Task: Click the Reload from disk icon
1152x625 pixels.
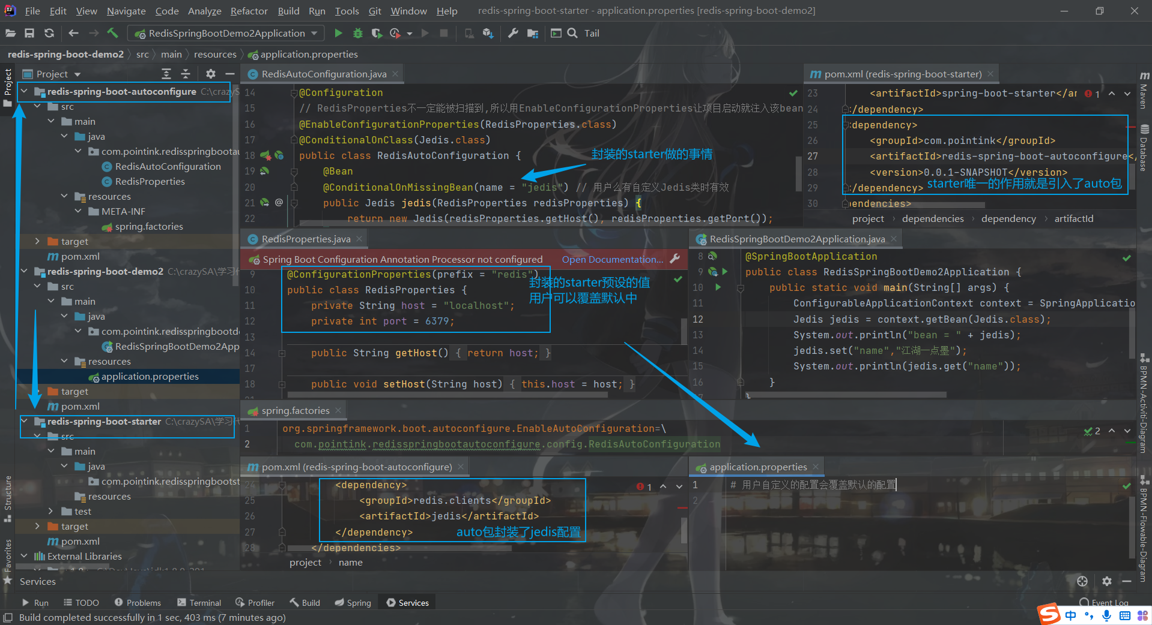Action: [49, 34]
